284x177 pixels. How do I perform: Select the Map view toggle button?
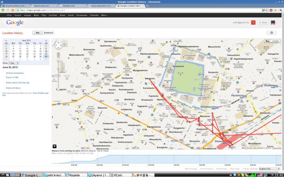(38, 33)
